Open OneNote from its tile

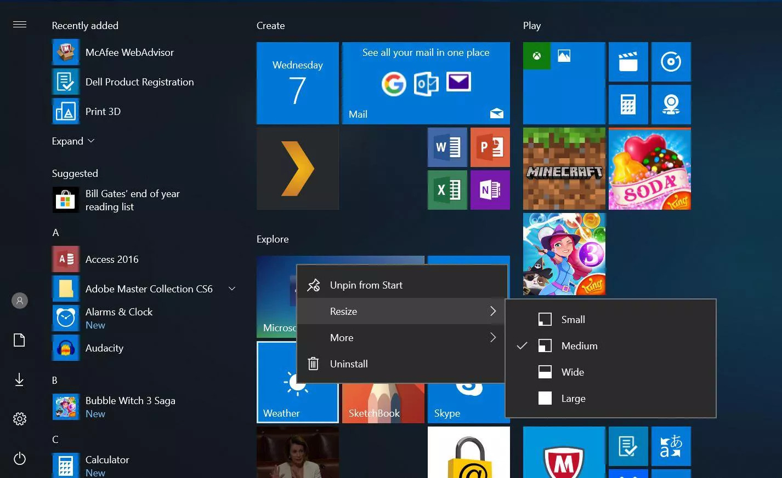(490, 190)
